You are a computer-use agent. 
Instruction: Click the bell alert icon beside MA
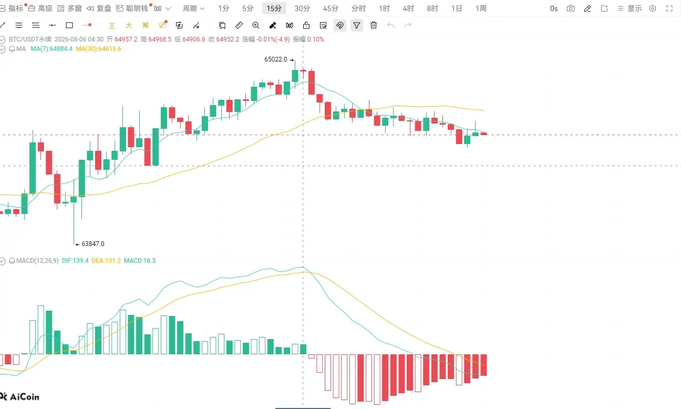(12, 49)
